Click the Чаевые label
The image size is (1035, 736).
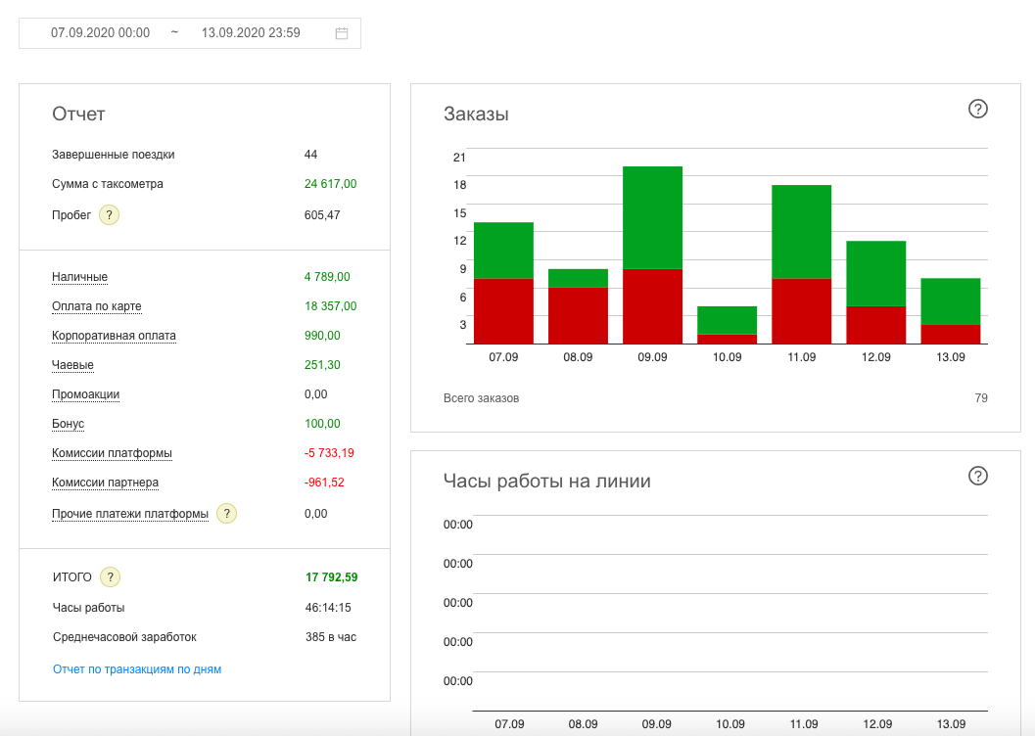tap(72, 365)
